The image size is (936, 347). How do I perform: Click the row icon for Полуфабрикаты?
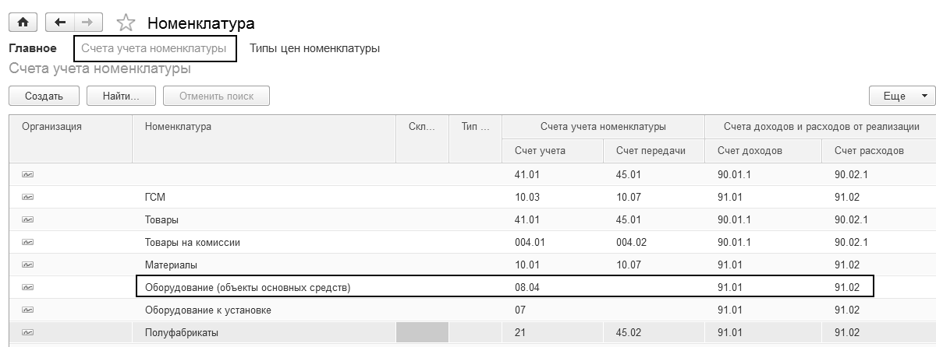coord(27,333)
